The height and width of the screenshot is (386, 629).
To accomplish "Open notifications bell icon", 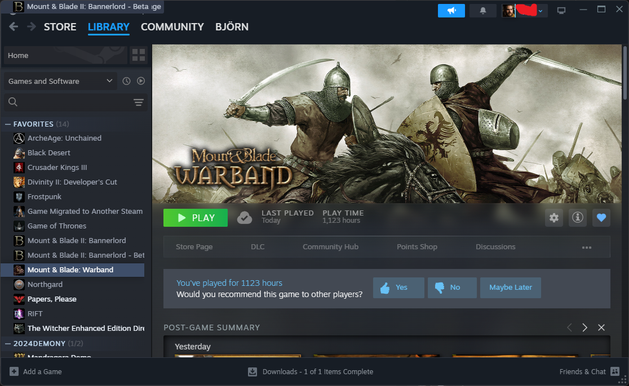I will [482, 11].
